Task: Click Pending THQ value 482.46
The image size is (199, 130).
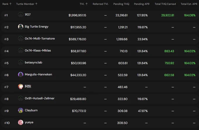Action: point(122,87)
